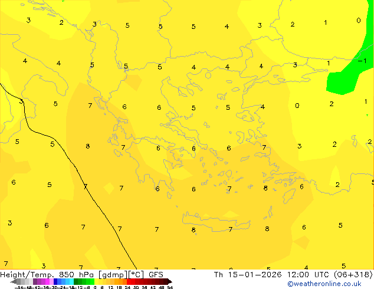The width and height of the screenshot is (374, 289).
Task: Click the "Th 15-01-2026 12:00 UTC" timestamp
Action: [273, 275]
